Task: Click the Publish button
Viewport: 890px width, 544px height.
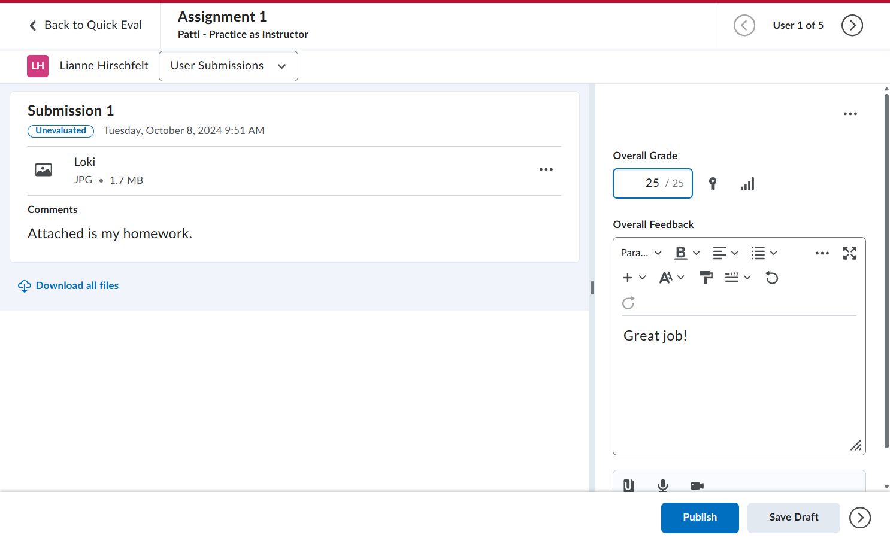Action: coord(700,518)
